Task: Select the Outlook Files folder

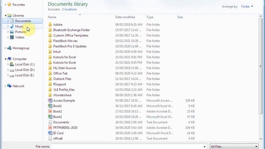Action: click(x=62, y=79)
